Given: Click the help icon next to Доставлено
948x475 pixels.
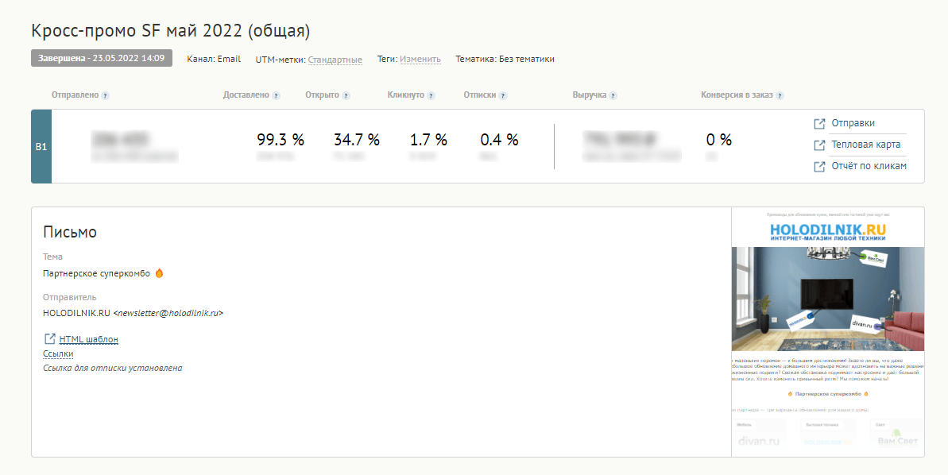Looking at the screenshot, I should [x=276, y=95].
